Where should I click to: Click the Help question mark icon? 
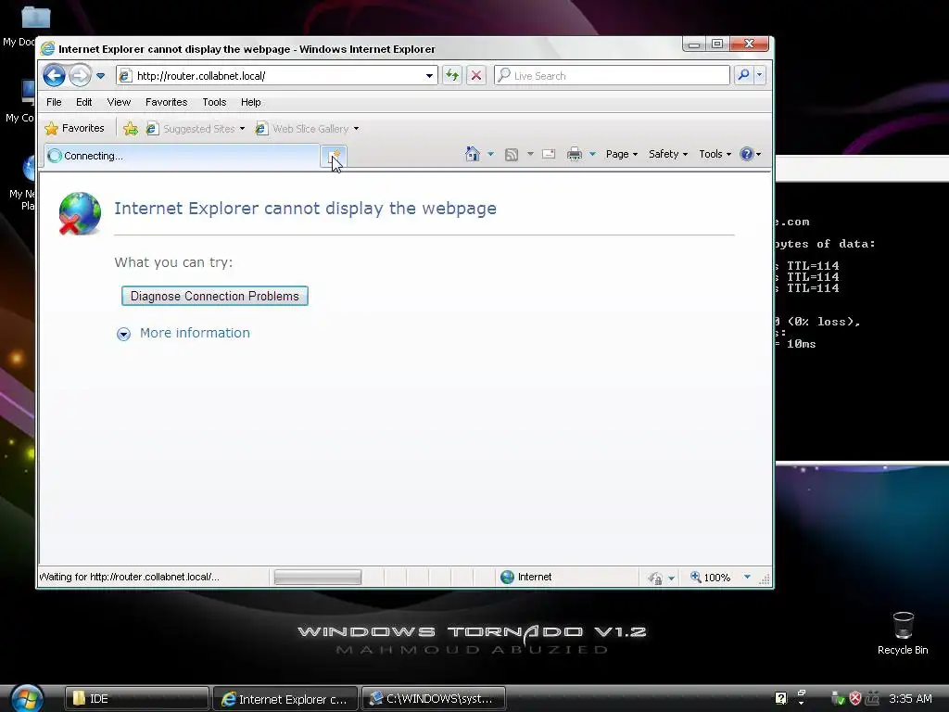(747, 154)
